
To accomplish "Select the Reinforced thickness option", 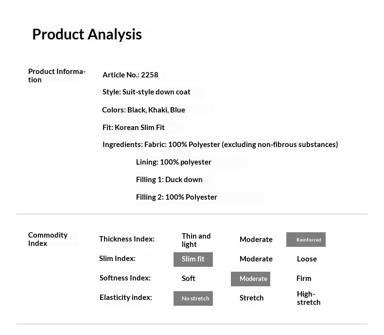I will tap(306, 240).
